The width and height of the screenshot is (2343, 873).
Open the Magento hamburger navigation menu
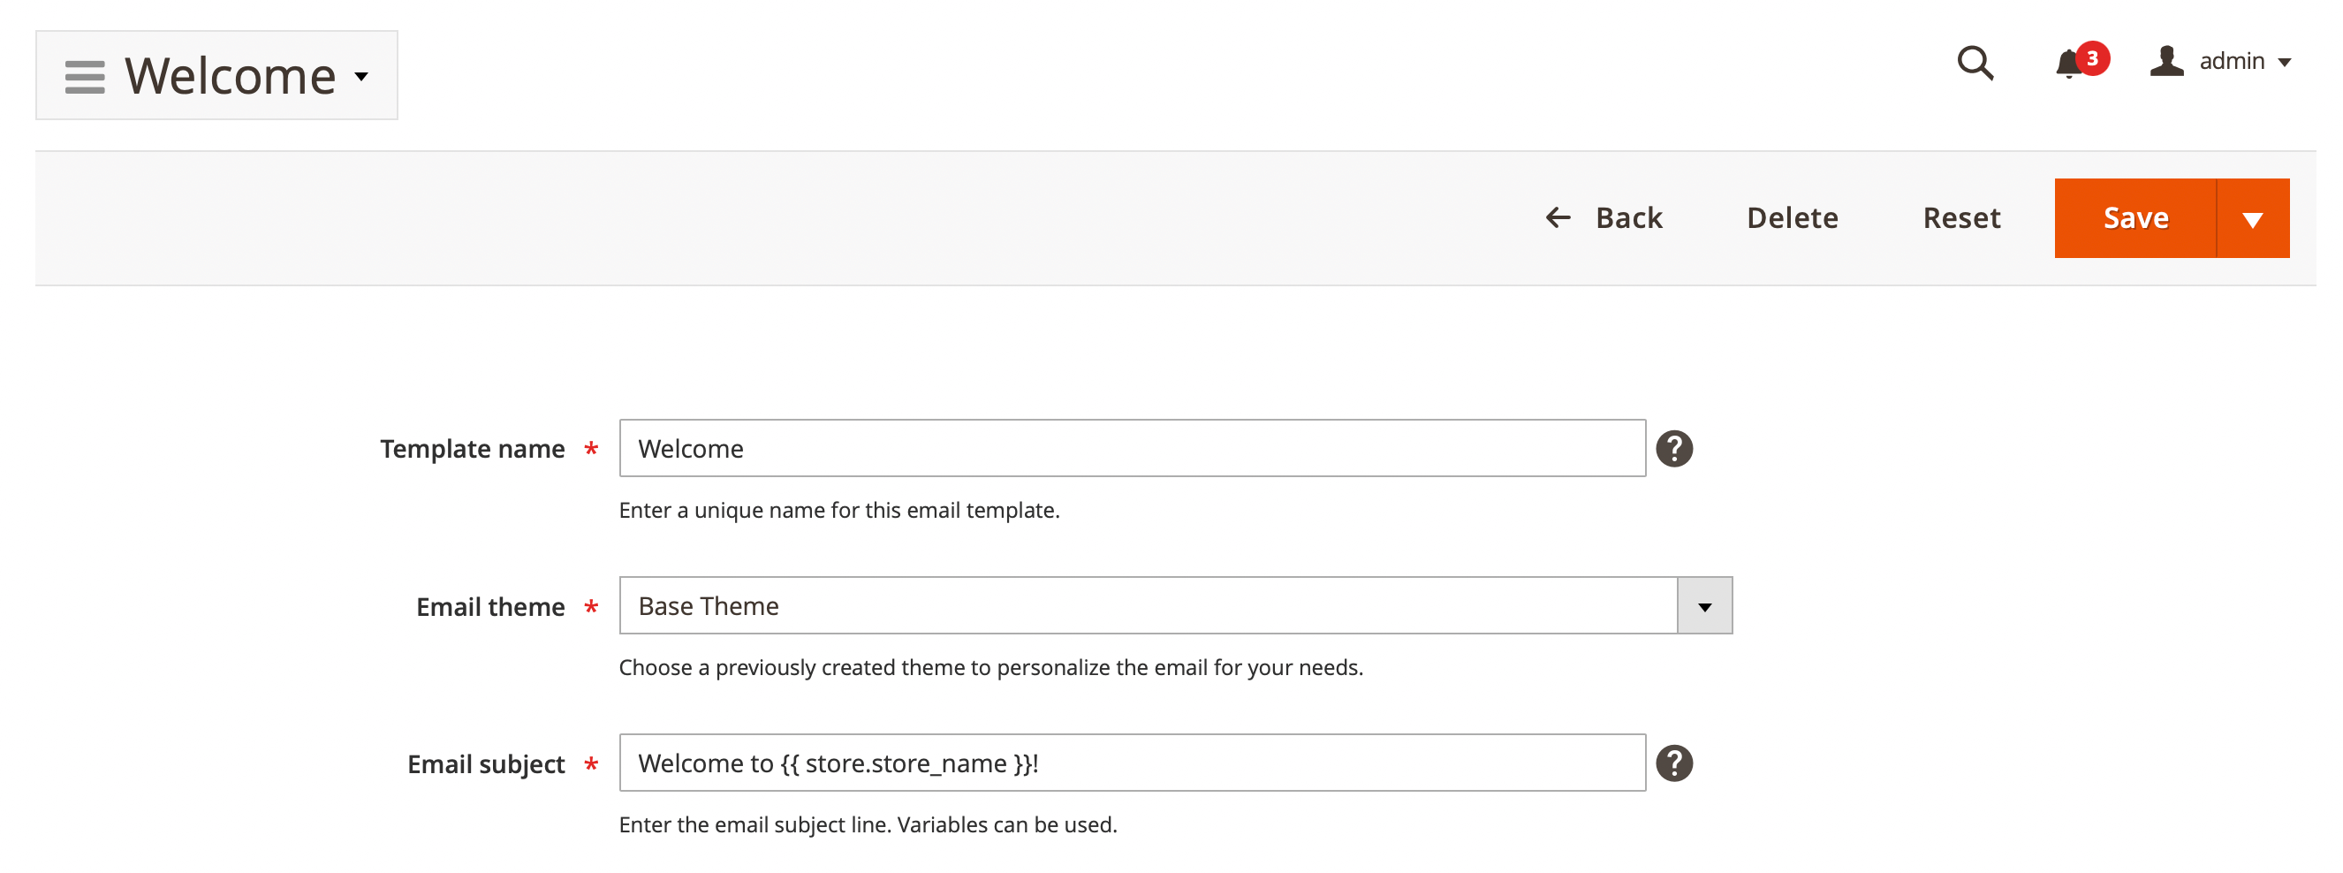tap(84, 75)
